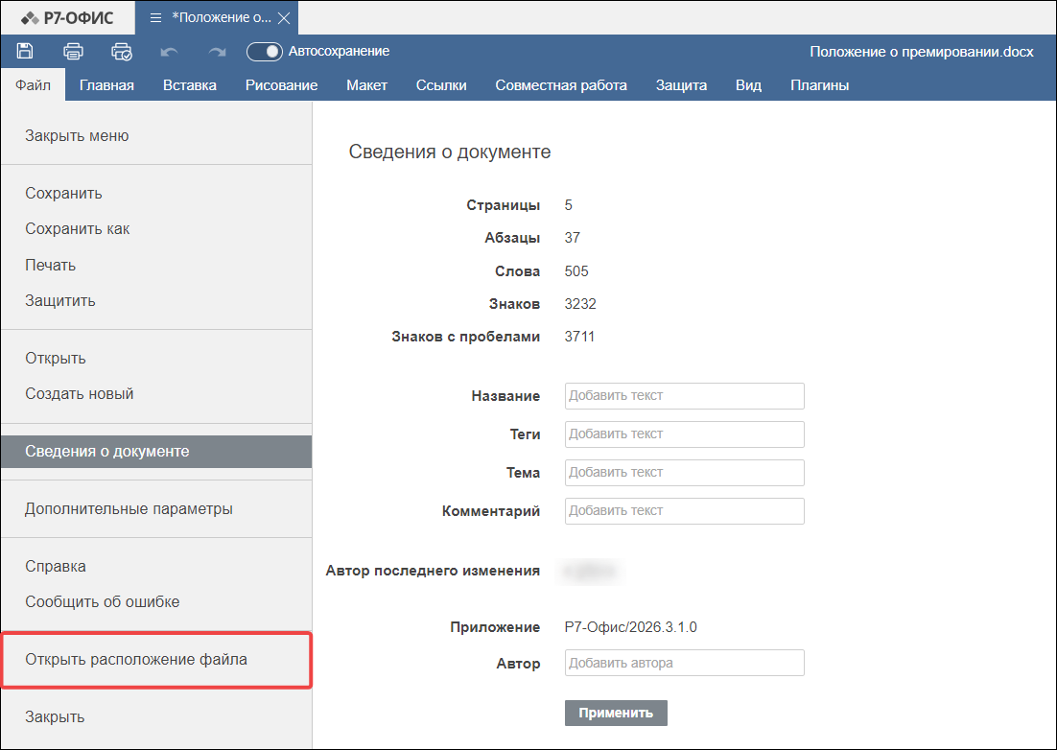The width and height of the screenshot is (1057, 750).
Task: Click the Print icon in the toolbar
Action: [73, 51]
